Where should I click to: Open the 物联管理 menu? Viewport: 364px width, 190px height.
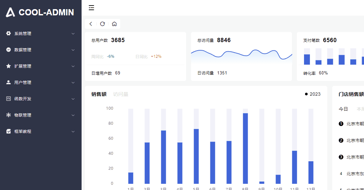click(41, 115)
